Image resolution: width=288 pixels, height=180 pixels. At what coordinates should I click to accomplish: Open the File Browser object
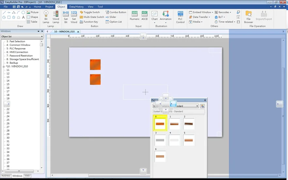click(248, 17)
